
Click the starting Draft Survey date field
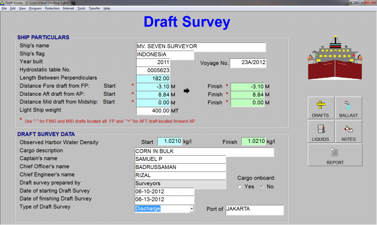click(164, 191)
